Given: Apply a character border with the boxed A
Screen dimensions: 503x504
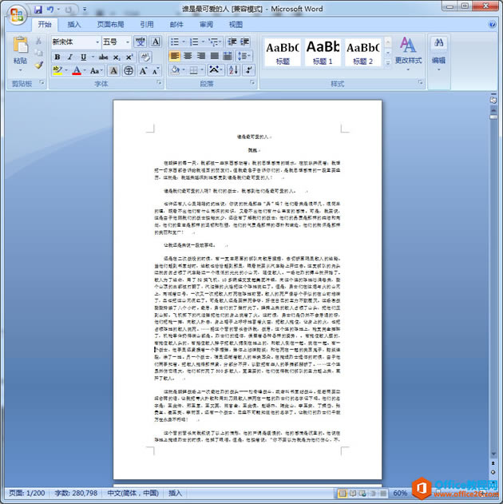Looking at the screenshot, I should pyautogui.click(x=156, y=42).
